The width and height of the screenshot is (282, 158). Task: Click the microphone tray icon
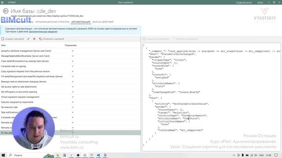click(x=243, y=155)
